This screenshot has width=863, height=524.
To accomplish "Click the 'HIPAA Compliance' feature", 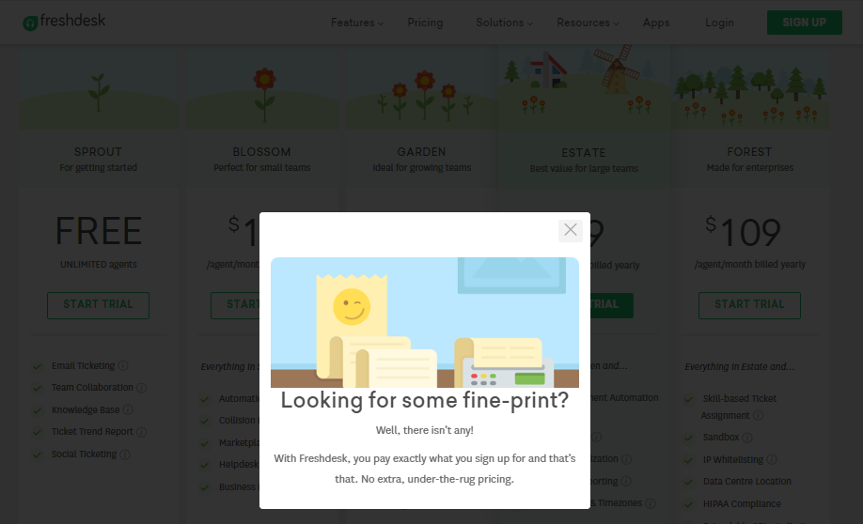I will (742, 503).
